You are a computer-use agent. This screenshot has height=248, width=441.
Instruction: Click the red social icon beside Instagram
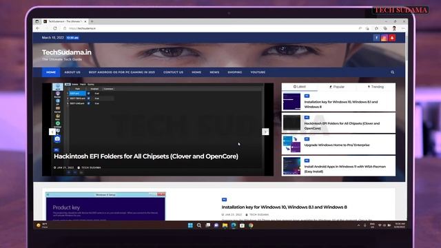click(392, 38)
